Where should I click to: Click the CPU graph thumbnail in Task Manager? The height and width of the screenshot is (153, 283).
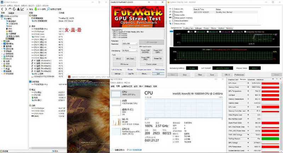[x=116, y=94]
